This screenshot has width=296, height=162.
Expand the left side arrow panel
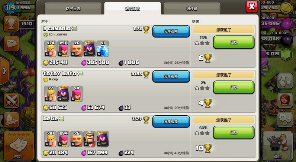tap(4, 71)
